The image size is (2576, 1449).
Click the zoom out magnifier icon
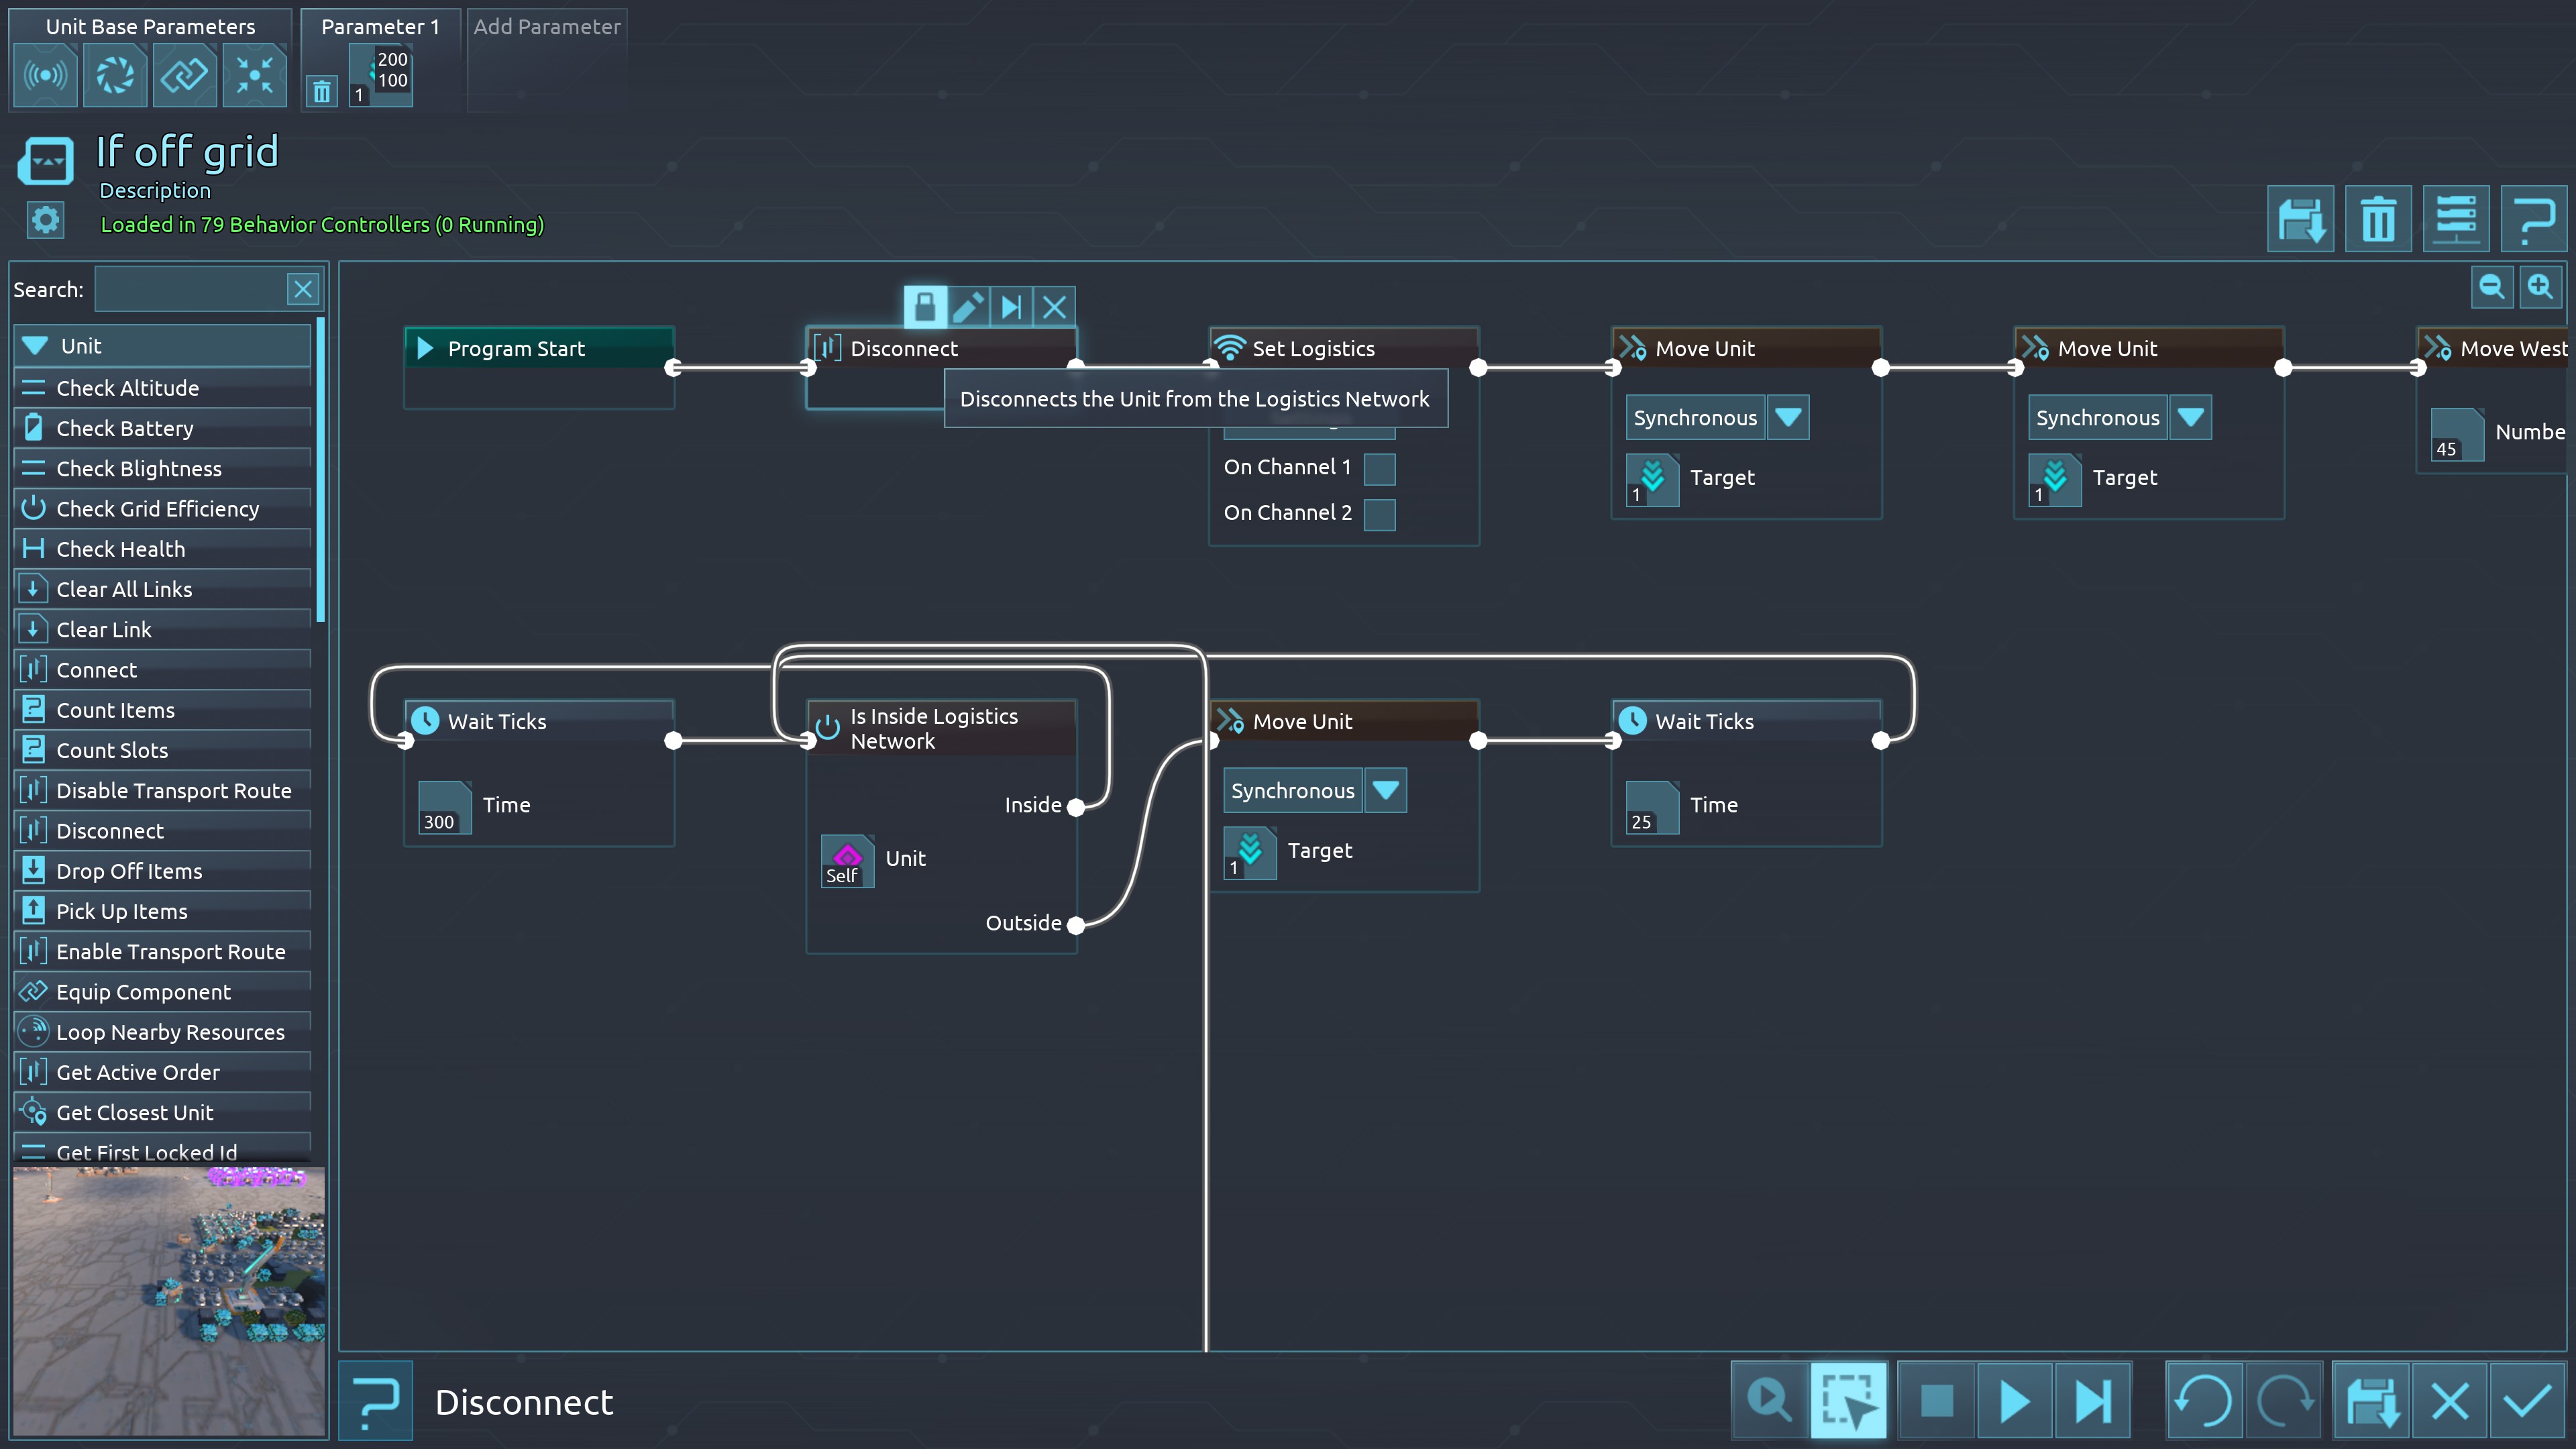[x=2491, y=287]
